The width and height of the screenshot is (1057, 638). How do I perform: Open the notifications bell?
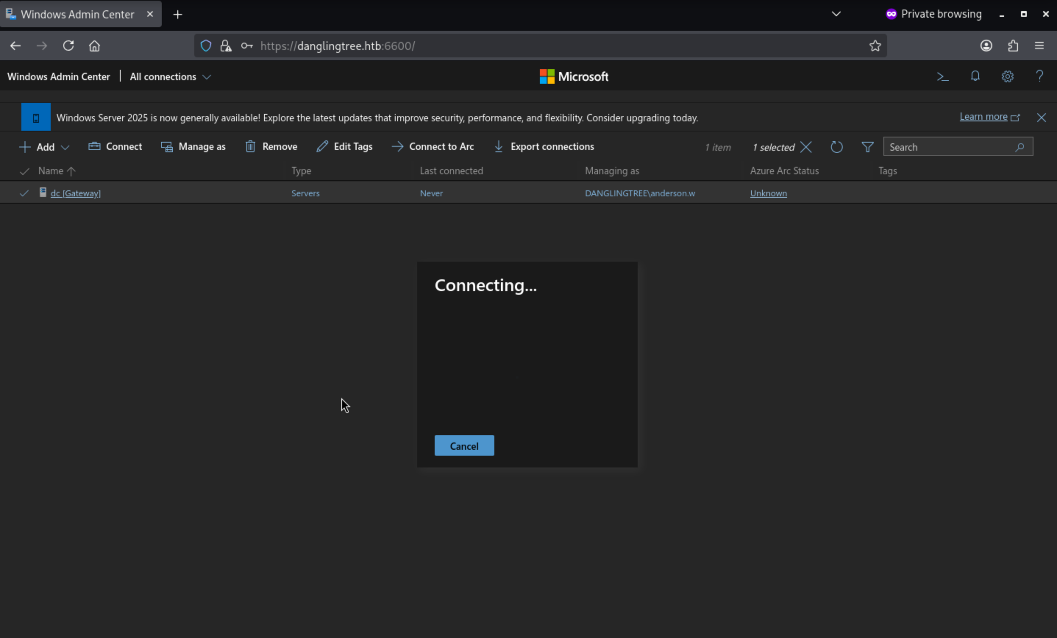pos(975,76)
